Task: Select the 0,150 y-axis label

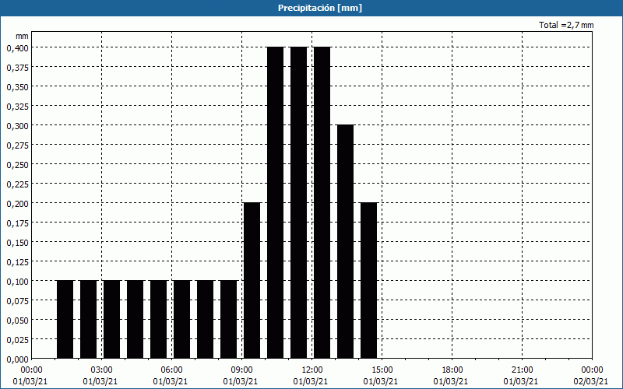Action: (x=18, y=242)
